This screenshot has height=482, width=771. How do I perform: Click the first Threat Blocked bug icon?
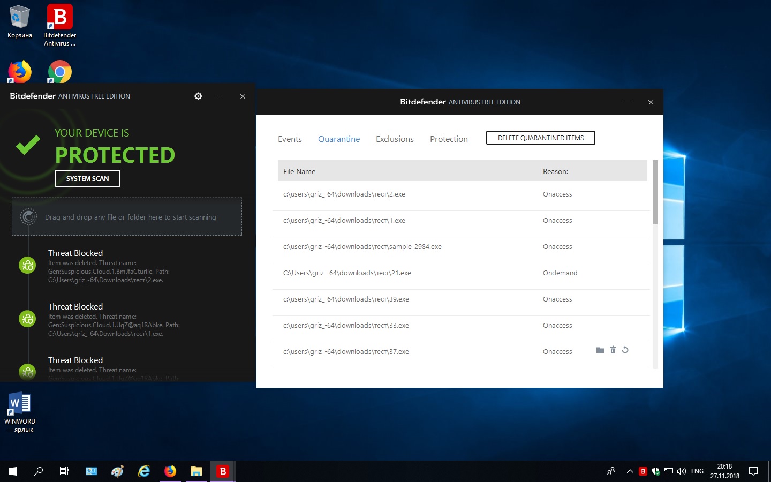27,265
